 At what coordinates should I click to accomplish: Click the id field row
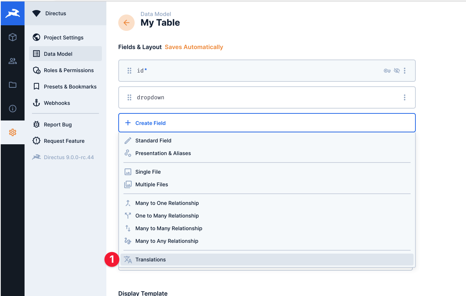coord(267,71)
